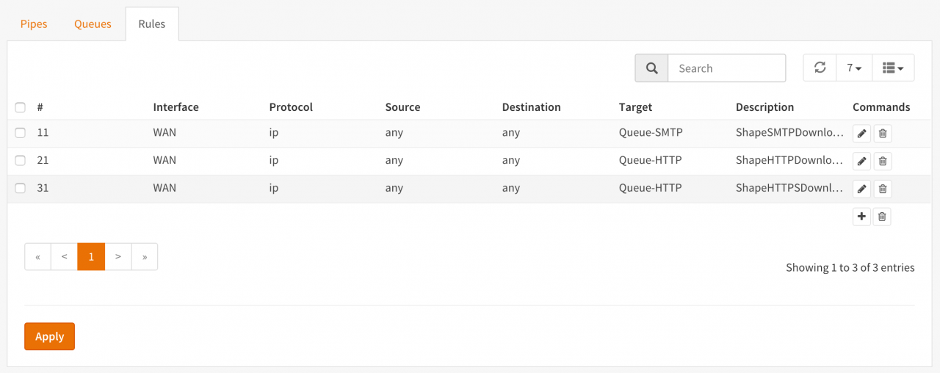Edit rule 31 with the pencil icon

[861, 189]
